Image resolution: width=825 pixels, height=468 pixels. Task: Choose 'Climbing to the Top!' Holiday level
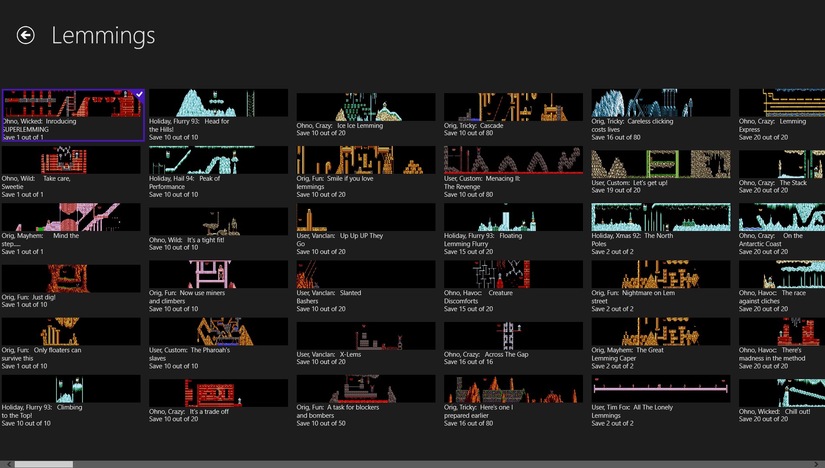(71, 401)
